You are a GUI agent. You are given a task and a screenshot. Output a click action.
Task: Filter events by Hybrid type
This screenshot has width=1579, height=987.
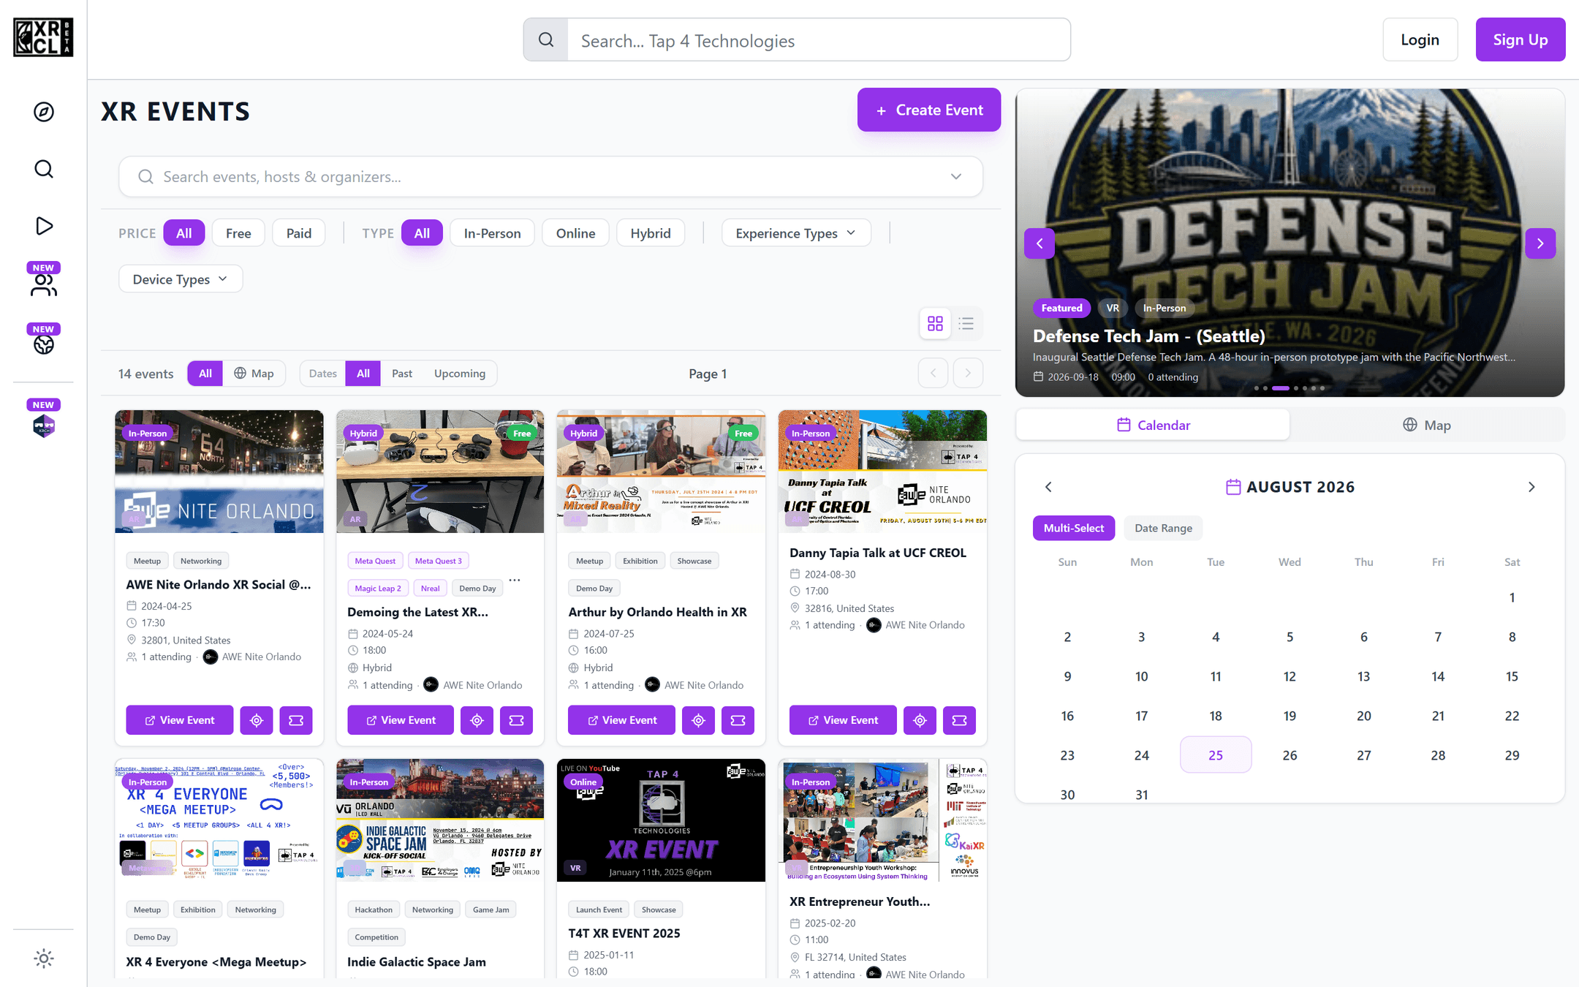tap(651, 233)
